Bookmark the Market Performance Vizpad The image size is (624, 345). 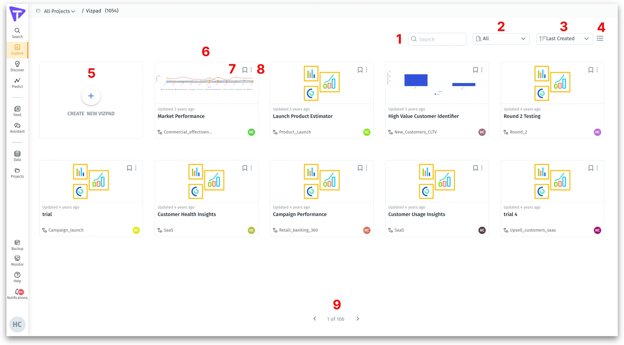coord(245,70)
